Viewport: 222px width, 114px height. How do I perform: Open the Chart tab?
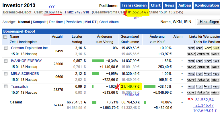[155, 5]
